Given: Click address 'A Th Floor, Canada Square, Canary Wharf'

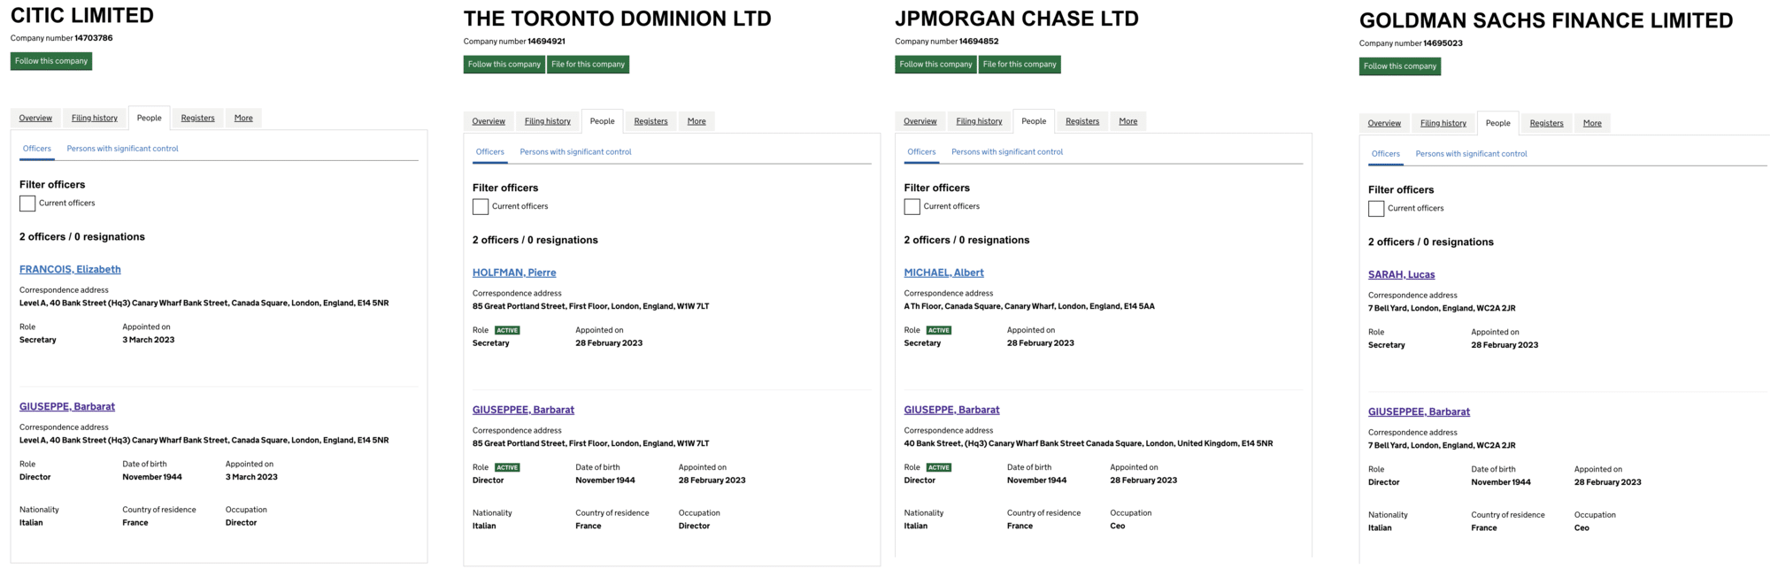Looking at the screenshot, I should click(x=1029, y=306).
